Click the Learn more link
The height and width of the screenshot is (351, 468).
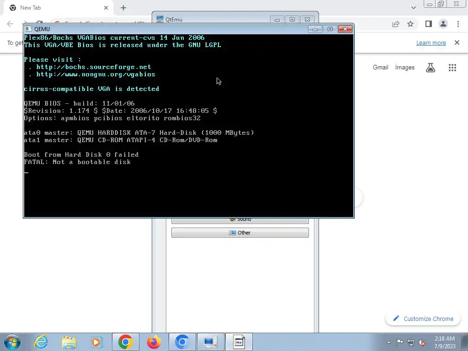click(431, 43)
